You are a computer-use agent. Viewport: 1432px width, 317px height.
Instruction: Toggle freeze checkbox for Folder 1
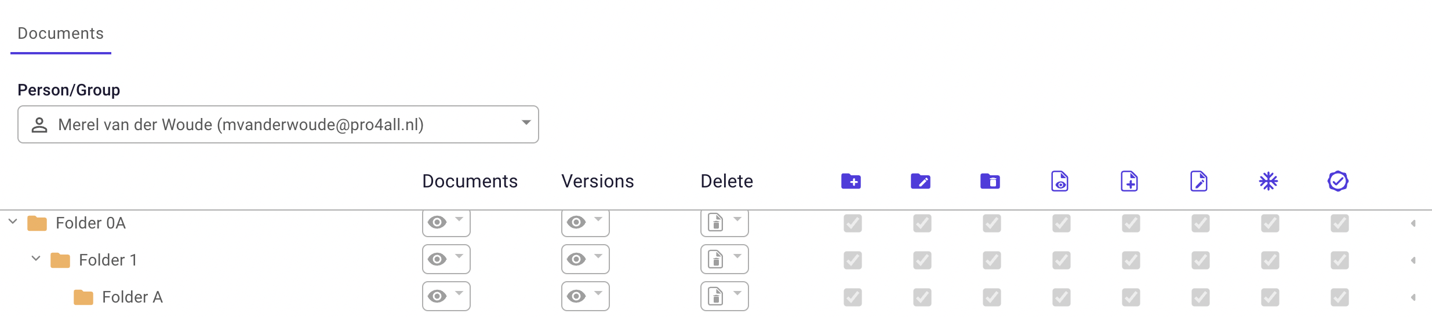point(1270,260)
